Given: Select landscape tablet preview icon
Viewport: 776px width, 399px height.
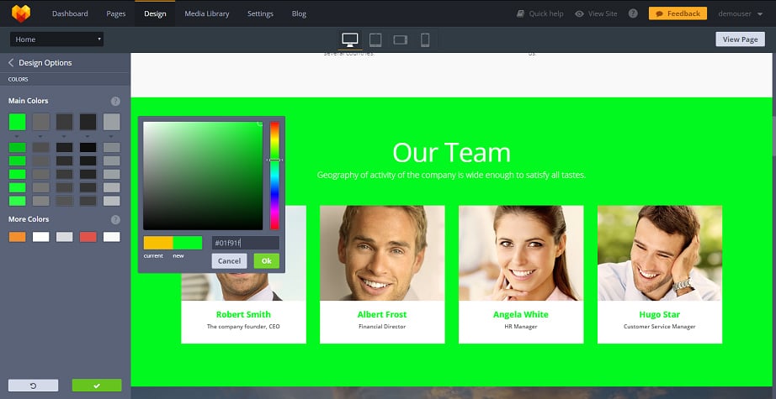Looking at the screenshot, I should pyautogui.click(x=401, y=39).
